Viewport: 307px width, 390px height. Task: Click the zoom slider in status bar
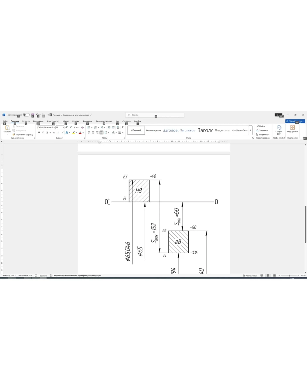(x=289, y=276)
